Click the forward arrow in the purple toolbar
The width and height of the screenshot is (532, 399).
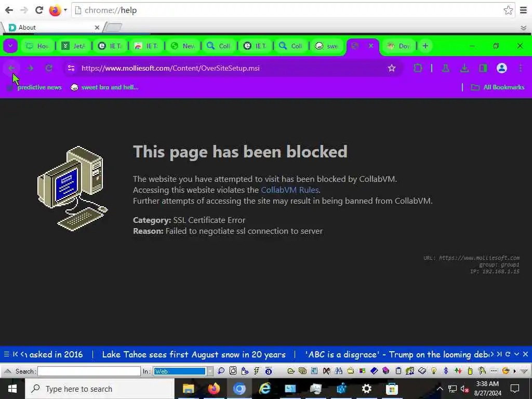click(30, 68)
